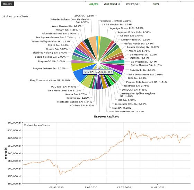Screen dimensions: 194x190
Task: Click the ZPUE SA: 1.18% label
Action: coord(84,16)
